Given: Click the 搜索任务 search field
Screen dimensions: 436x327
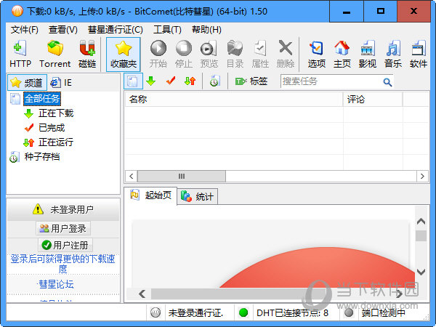Looking at the screenshot, I should pos(331,81).
